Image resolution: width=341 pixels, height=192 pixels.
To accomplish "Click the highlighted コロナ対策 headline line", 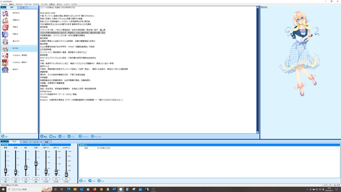I will (72, 33).
